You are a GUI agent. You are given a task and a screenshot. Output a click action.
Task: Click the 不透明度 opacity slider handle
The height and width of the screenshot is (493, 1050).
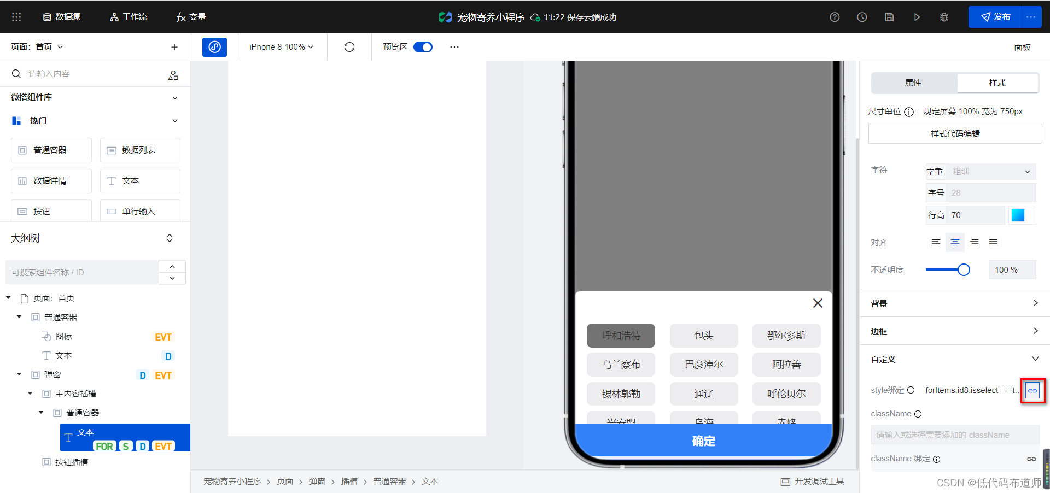click(x=964, y=270)
